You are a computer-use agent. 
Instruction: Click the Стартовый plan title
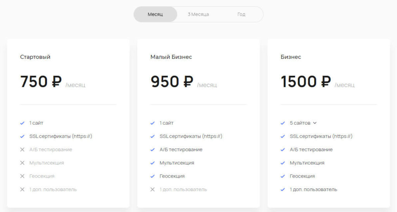point(35,57)
